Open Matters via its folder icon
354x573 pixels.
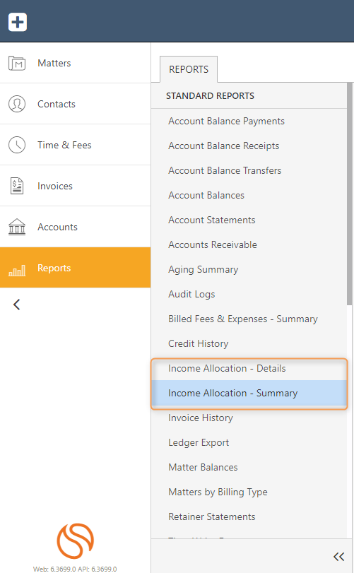pyautogui.click(x=17, y=63)
